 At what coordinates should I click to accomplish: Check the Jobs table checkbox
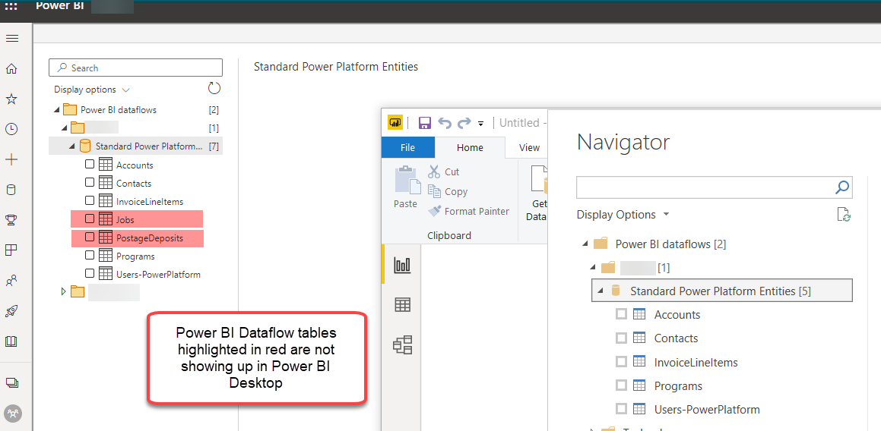pos(90,219)
